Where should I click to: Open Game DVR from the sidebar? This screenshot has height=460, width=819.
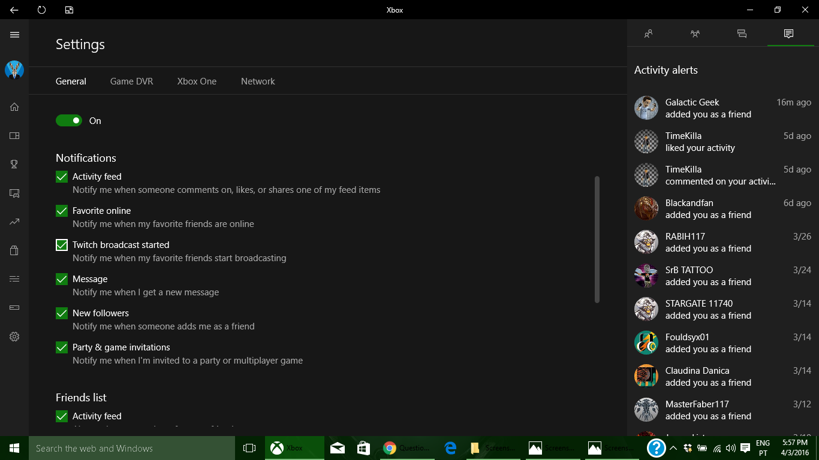(x=14, y=193)
